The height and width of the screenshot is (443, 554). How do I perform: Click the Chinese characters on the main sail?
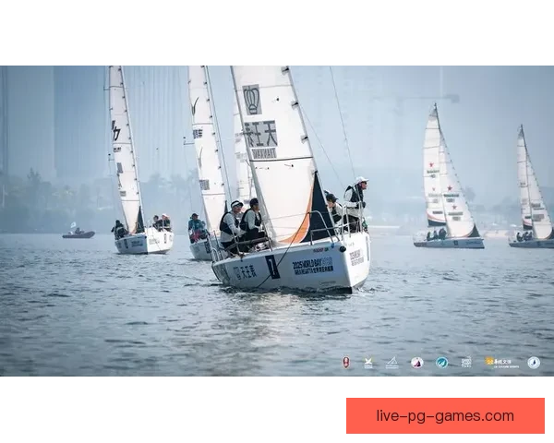260,134
